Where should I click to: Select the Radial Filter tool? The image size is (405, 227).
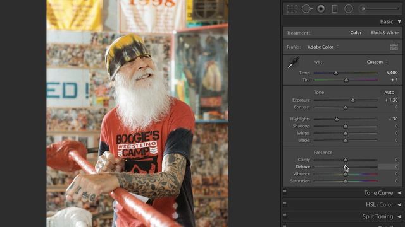pos(349,9)
